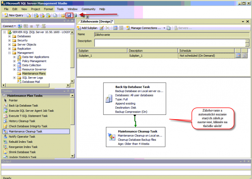Expand the Replication folder
Screen dimensions: 252x179
point(9,49)
